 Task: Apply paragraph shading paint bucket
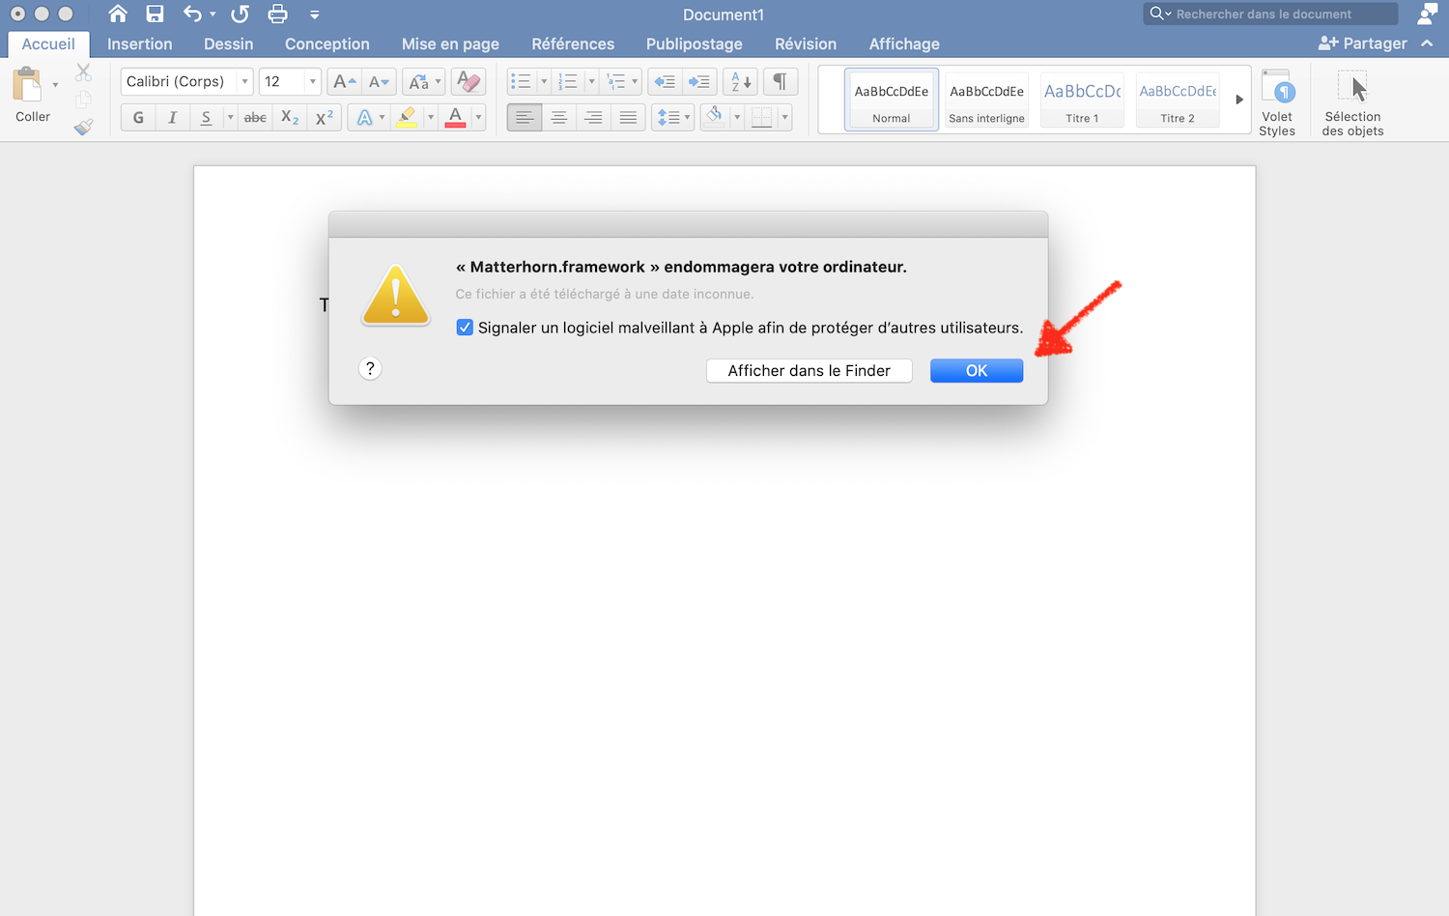[x=715, y=118]
